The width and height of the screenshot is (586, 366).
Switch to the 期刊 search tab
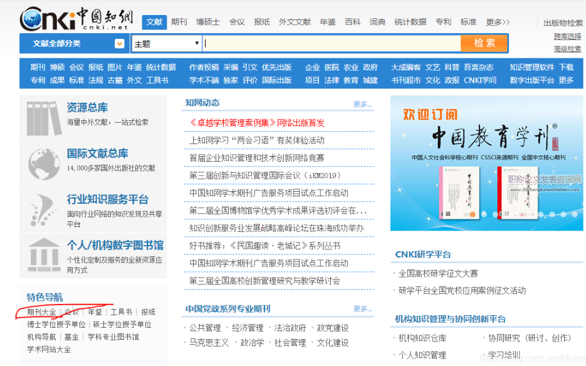[x=179, y=22]
